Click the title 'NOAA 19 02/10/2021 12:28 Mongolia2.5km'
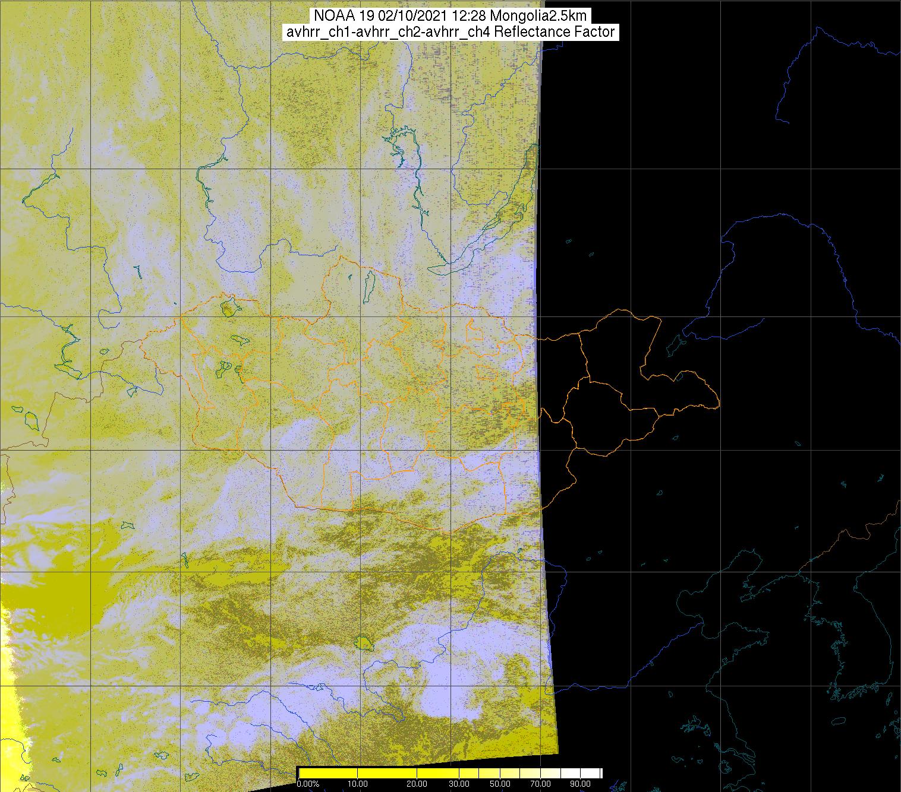This screenshot has width=901, height=792. point(450,16)
